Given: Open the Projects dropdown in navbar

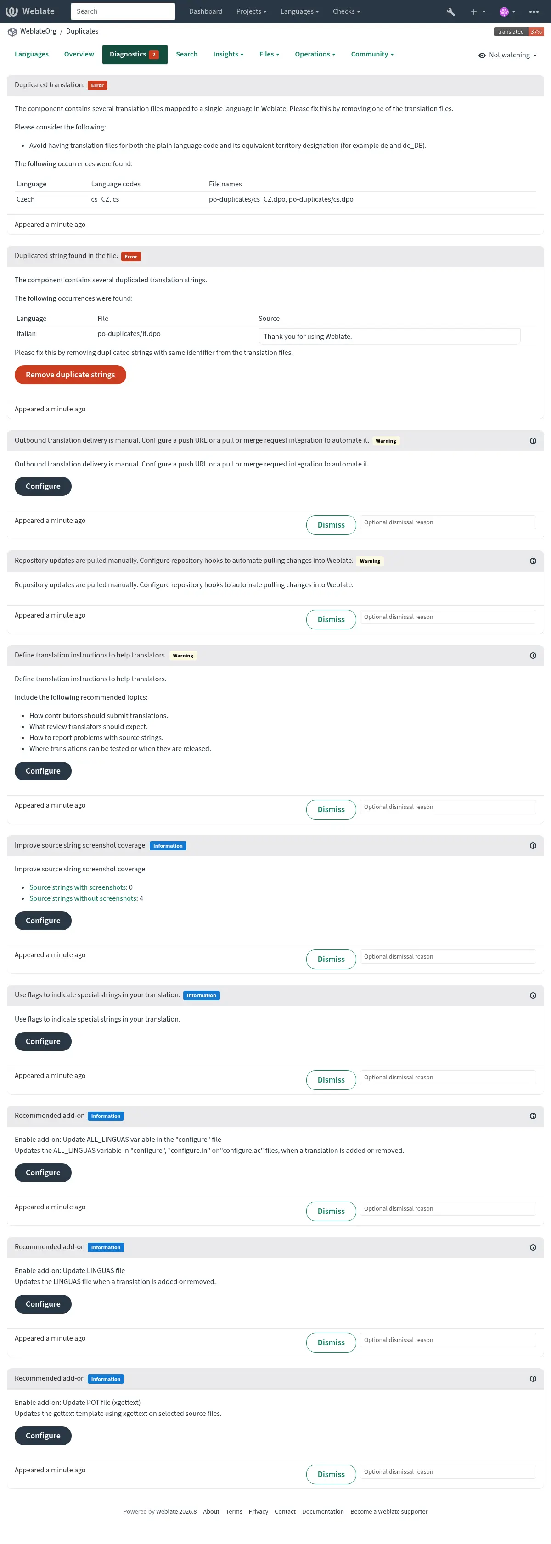Looking at the screenshot, I should [251, 11].
